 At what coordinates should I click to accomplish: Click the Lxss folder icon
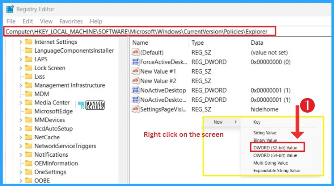point(28,76)
